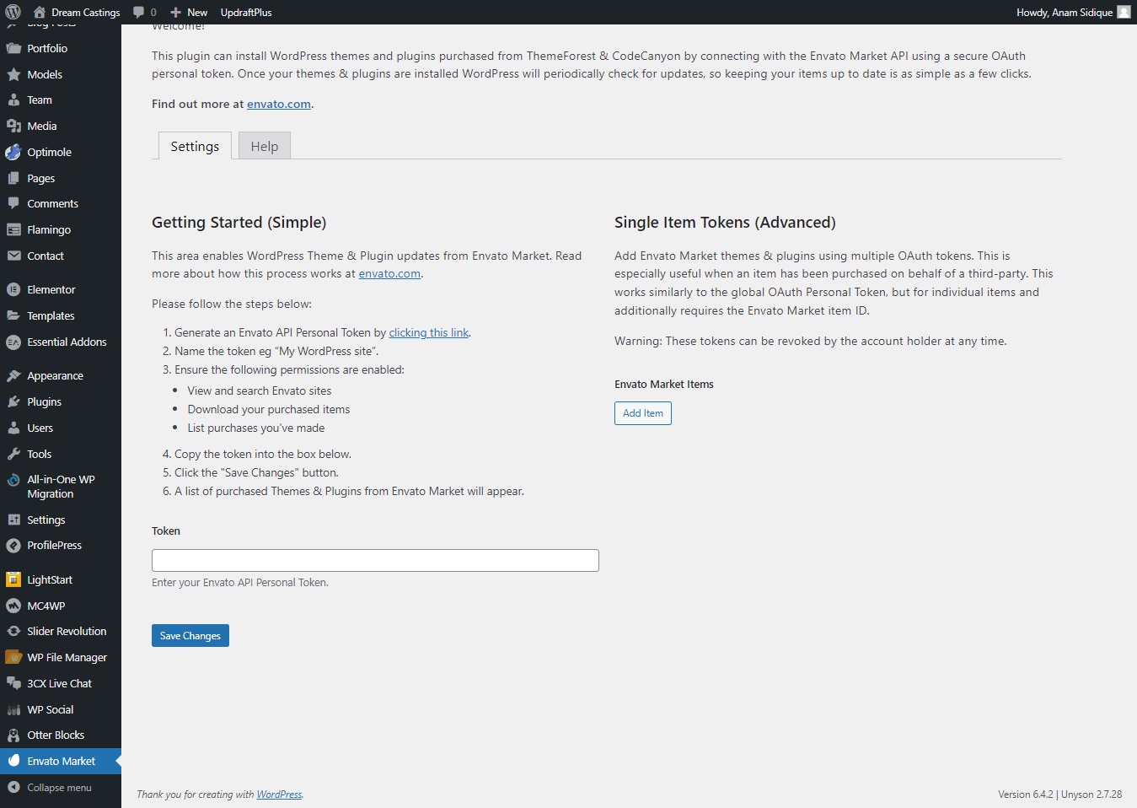Click the 'Download your purchased items' bullet
1137x808 pixels.
point(269,409)
